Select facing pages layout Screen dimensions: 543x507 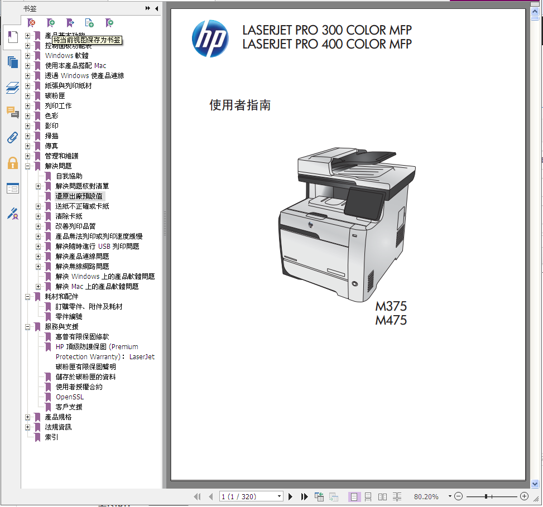(383, 497)
